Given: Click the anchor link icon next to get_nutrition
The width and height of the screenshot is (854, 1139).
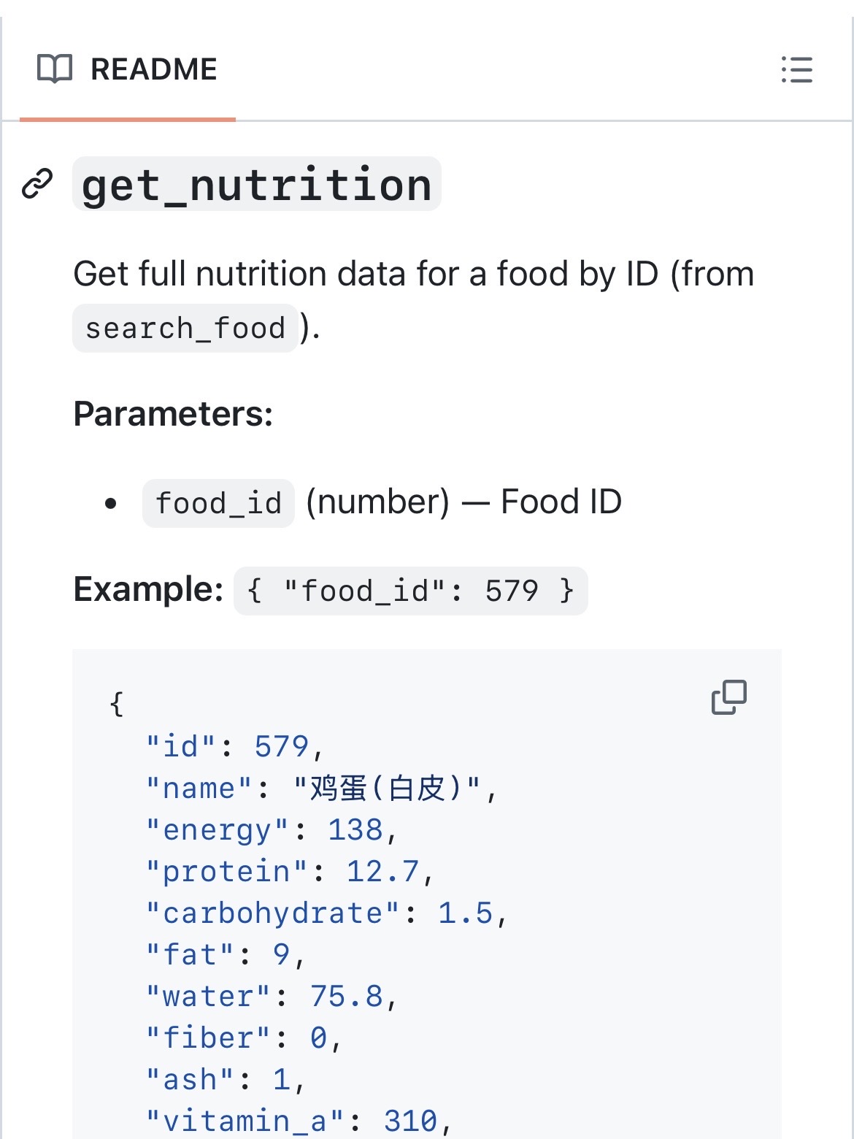Looking at the screenshot, I should coord(38,183).
